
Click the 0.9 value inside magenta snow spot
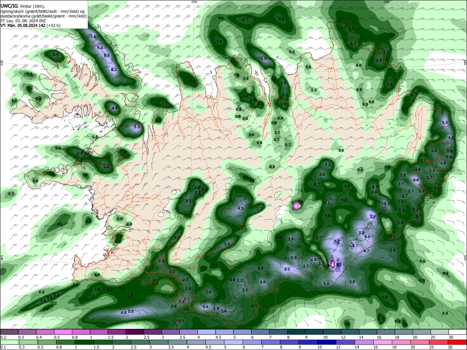pyautogui.click(x=297, y=206)
